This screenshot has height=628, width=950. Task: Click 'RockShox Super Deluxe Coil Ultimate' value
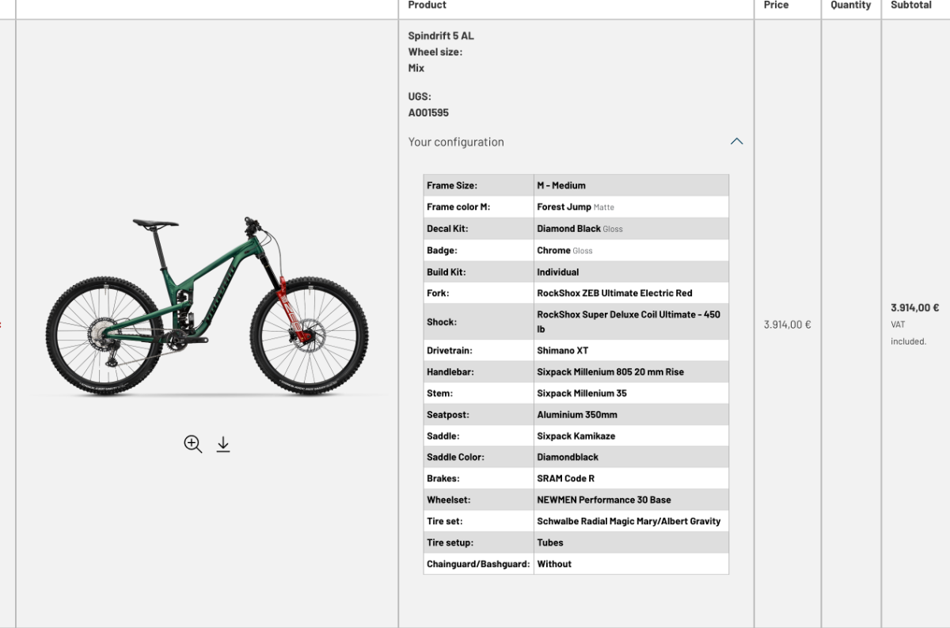[x=629, y=321]
